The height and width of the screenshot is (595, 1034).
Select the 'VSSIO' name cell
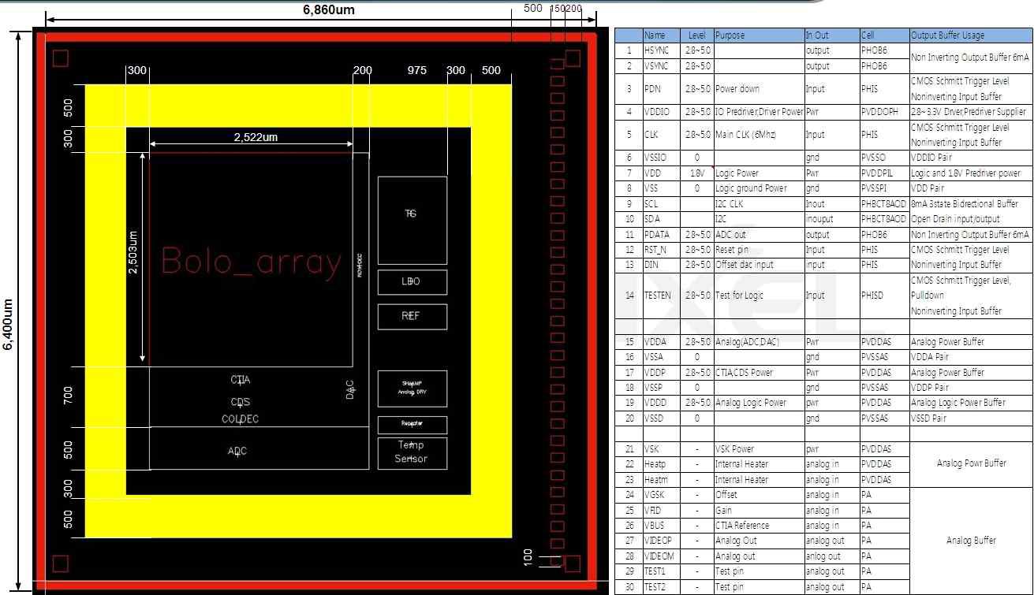pos(661,158)
